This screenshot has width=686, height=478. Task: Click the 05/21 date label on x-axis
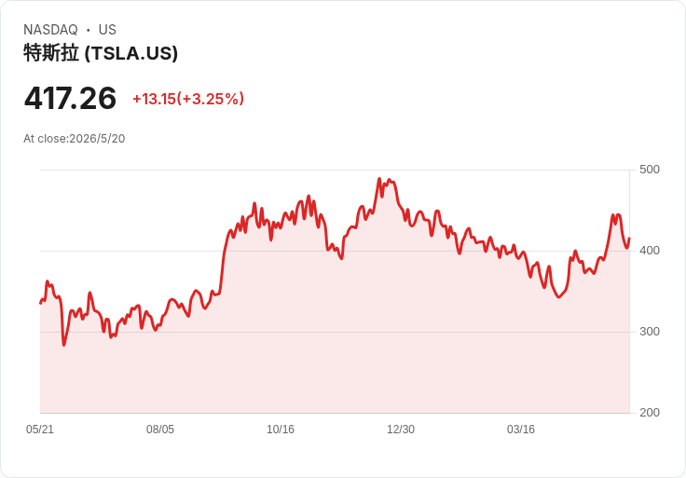[x=40, y=429]
